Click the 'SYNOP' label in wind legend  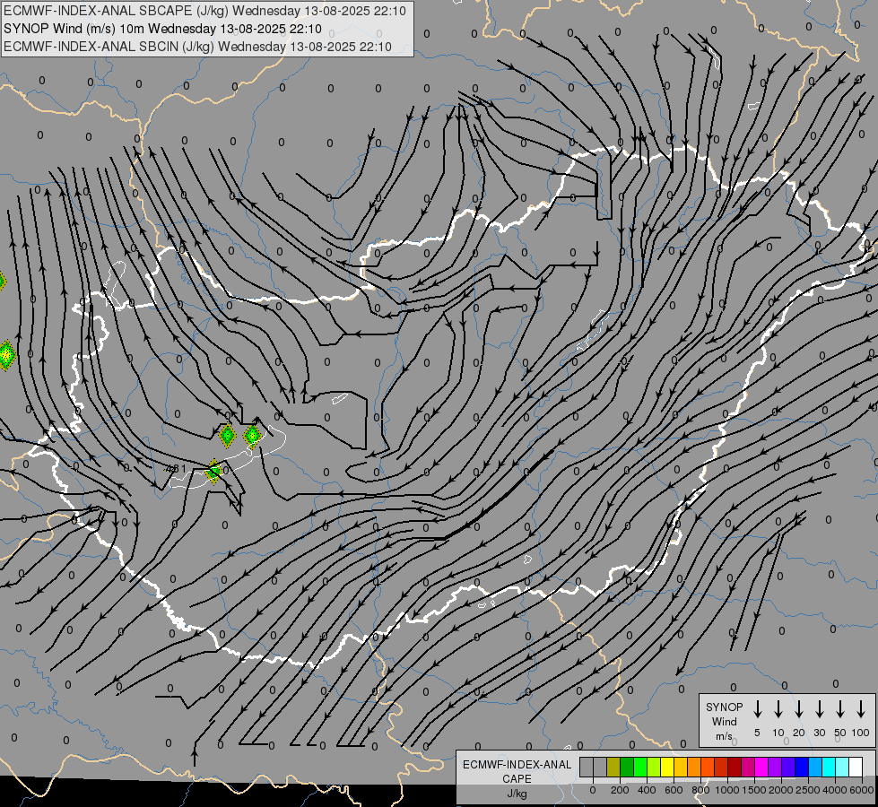pyautogui.click(x=724, y=707)
